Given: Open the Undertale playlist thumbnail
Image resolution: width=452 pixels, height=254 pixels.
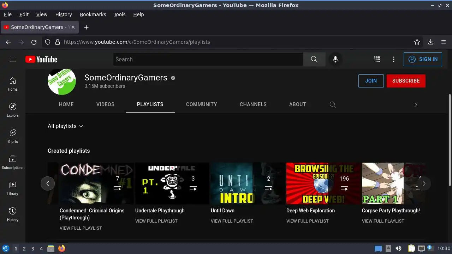Looking at the screenshot, I should point(172,183).
